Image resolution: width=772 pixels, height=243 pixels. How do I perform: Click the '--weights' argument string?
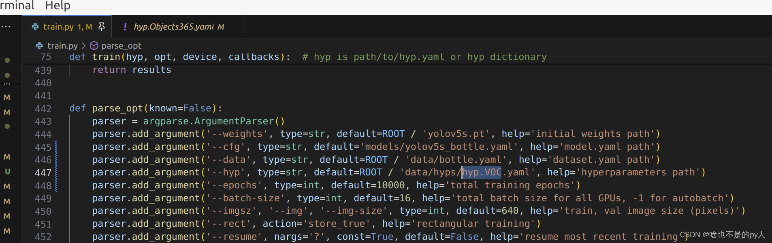[237, 134]
